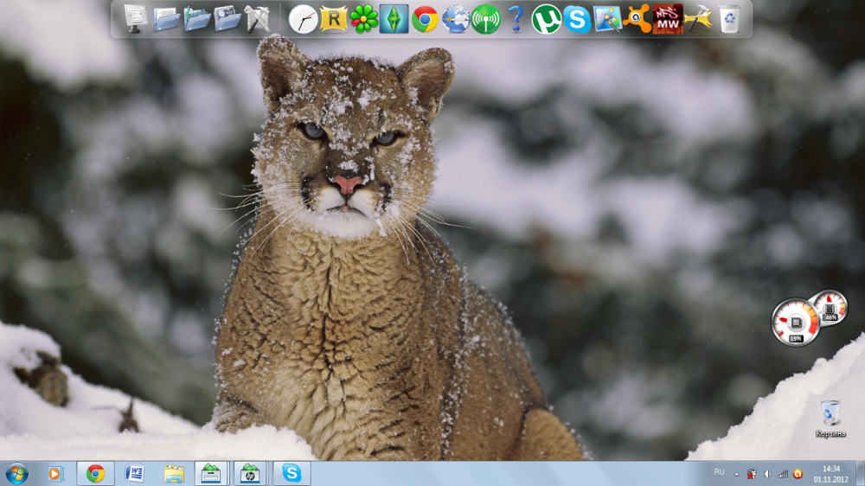Click the CPU usage meter gadget
Viewport: 865px width, 486px height.
point(795,323)
